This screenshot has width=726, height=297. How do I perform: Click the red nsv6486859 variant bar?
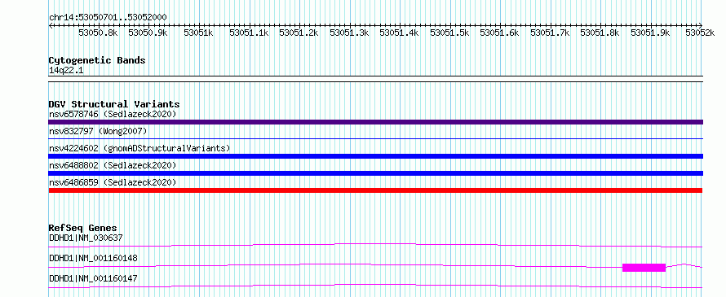[x=375, y=190]
